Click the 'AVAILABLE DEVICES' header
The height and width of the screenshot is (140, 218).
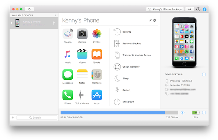click(x=22, y=15)
